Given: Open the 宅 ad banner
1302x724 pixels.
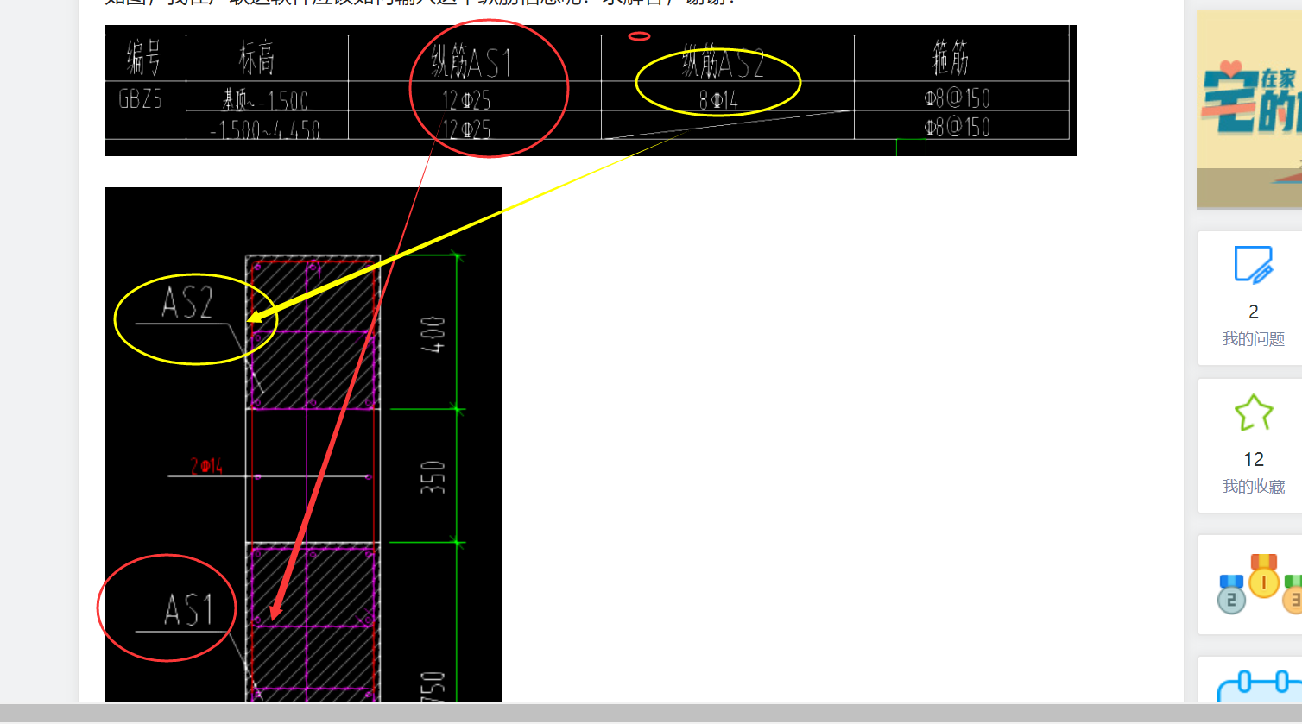Looking at the screenshot, I should coord(1249,110).
